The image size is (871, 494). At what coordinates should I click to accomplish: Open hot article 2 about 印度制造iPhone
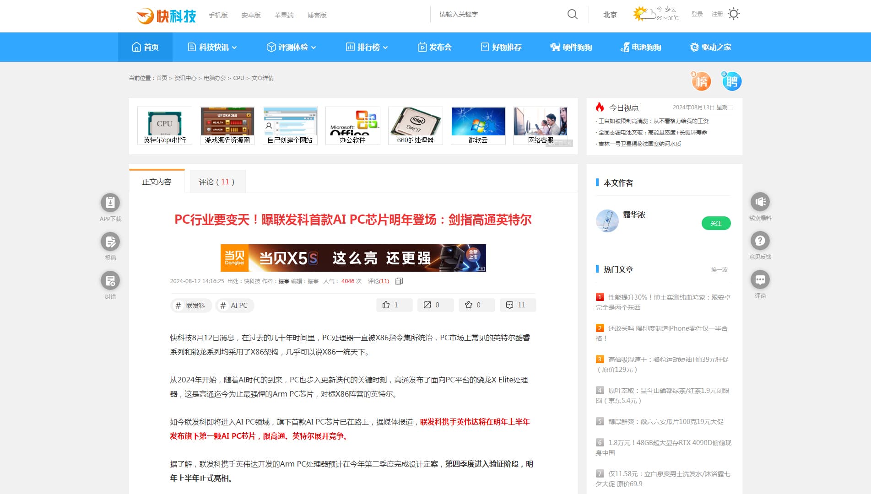[662, 333]
